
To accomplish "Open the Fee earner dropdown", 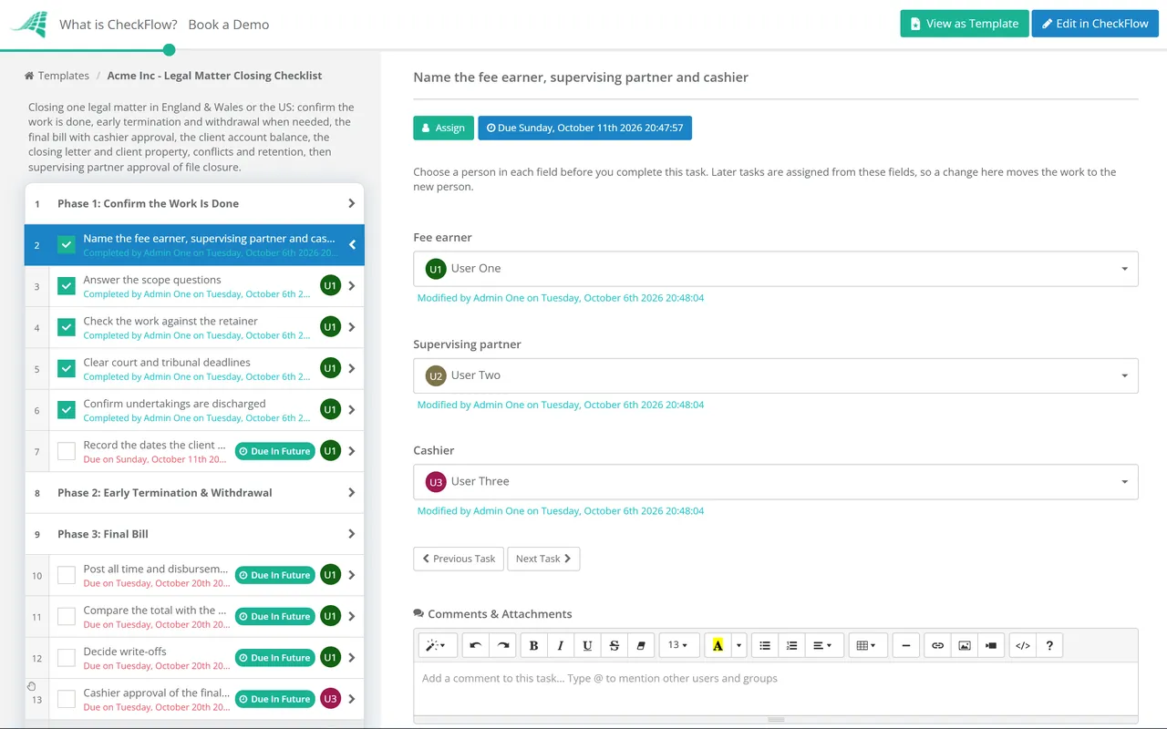I will point(776,269).
